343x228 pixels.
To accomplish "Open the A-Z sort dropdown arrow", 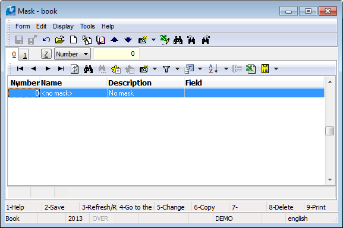I will 226,69.
